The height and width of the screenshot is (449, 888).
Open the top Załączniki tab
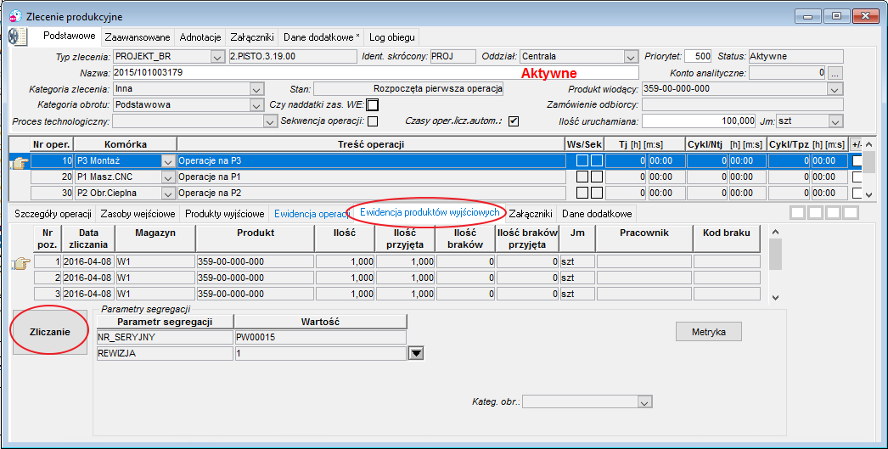252,37
